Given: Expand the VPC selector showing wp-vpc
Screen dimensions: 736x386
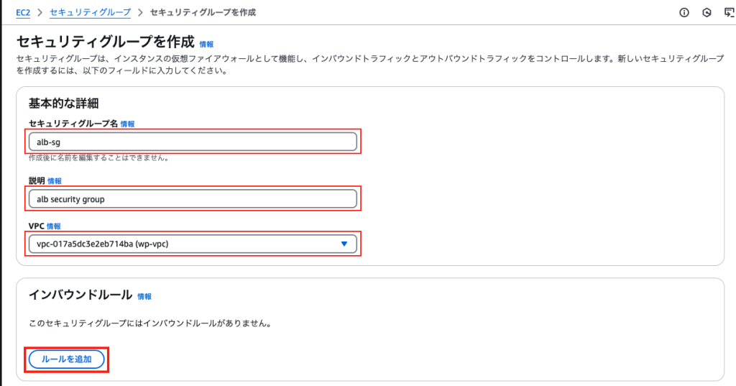Looking at the screenshot, I should coord(193,244).
